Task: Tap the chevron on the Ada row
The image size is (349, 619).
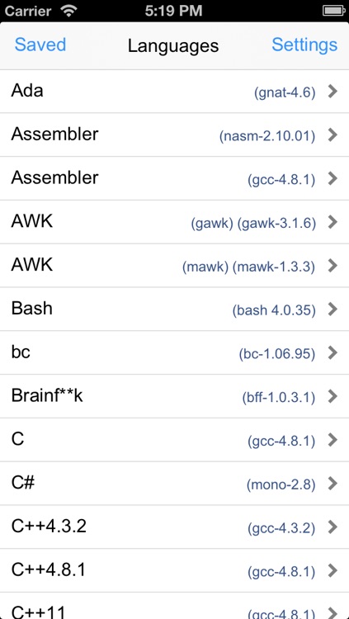Action: click(x=332, y=92)
